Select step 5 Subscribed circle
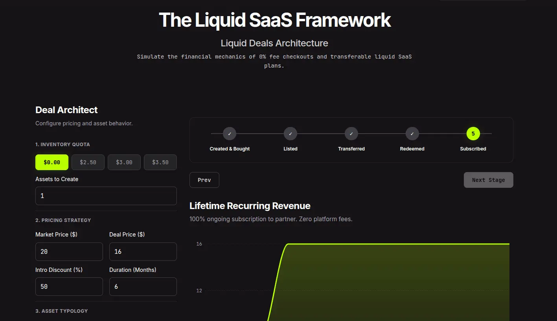Image resolution: width=557 pixels, height=321 pixels. (473, 134)
